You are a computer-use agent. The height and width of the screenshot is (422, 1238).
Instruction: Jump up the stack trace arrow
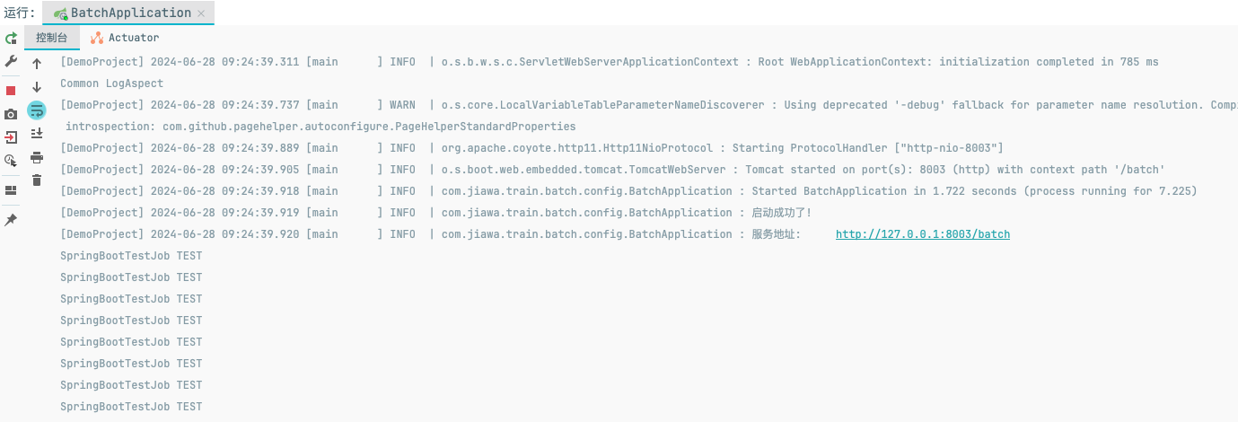tap(37, 64)
